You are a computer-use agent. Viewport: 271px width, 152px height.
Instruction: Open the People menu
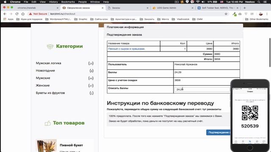[82, 2]
